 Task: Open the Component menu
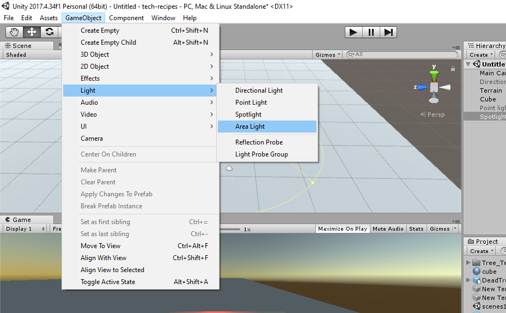[x=126, y=18]
